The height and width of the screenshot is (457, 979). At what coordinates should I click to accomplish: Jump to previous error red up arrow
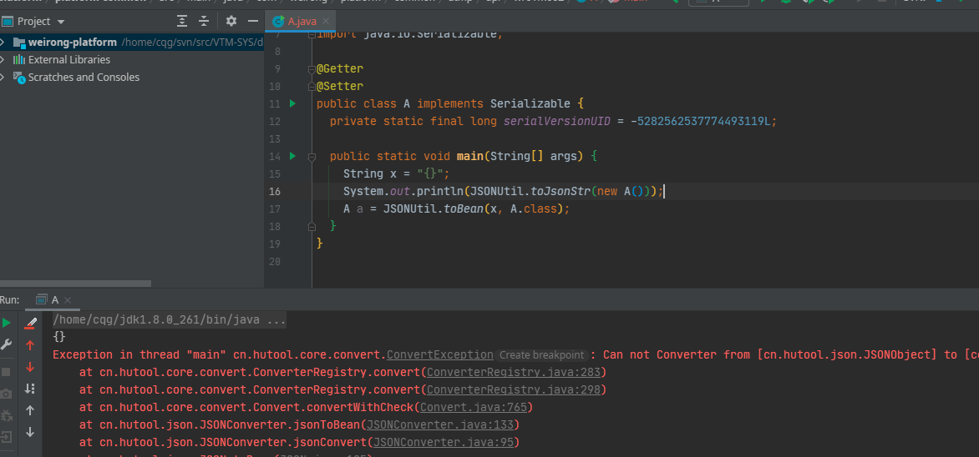click(30, 344)
